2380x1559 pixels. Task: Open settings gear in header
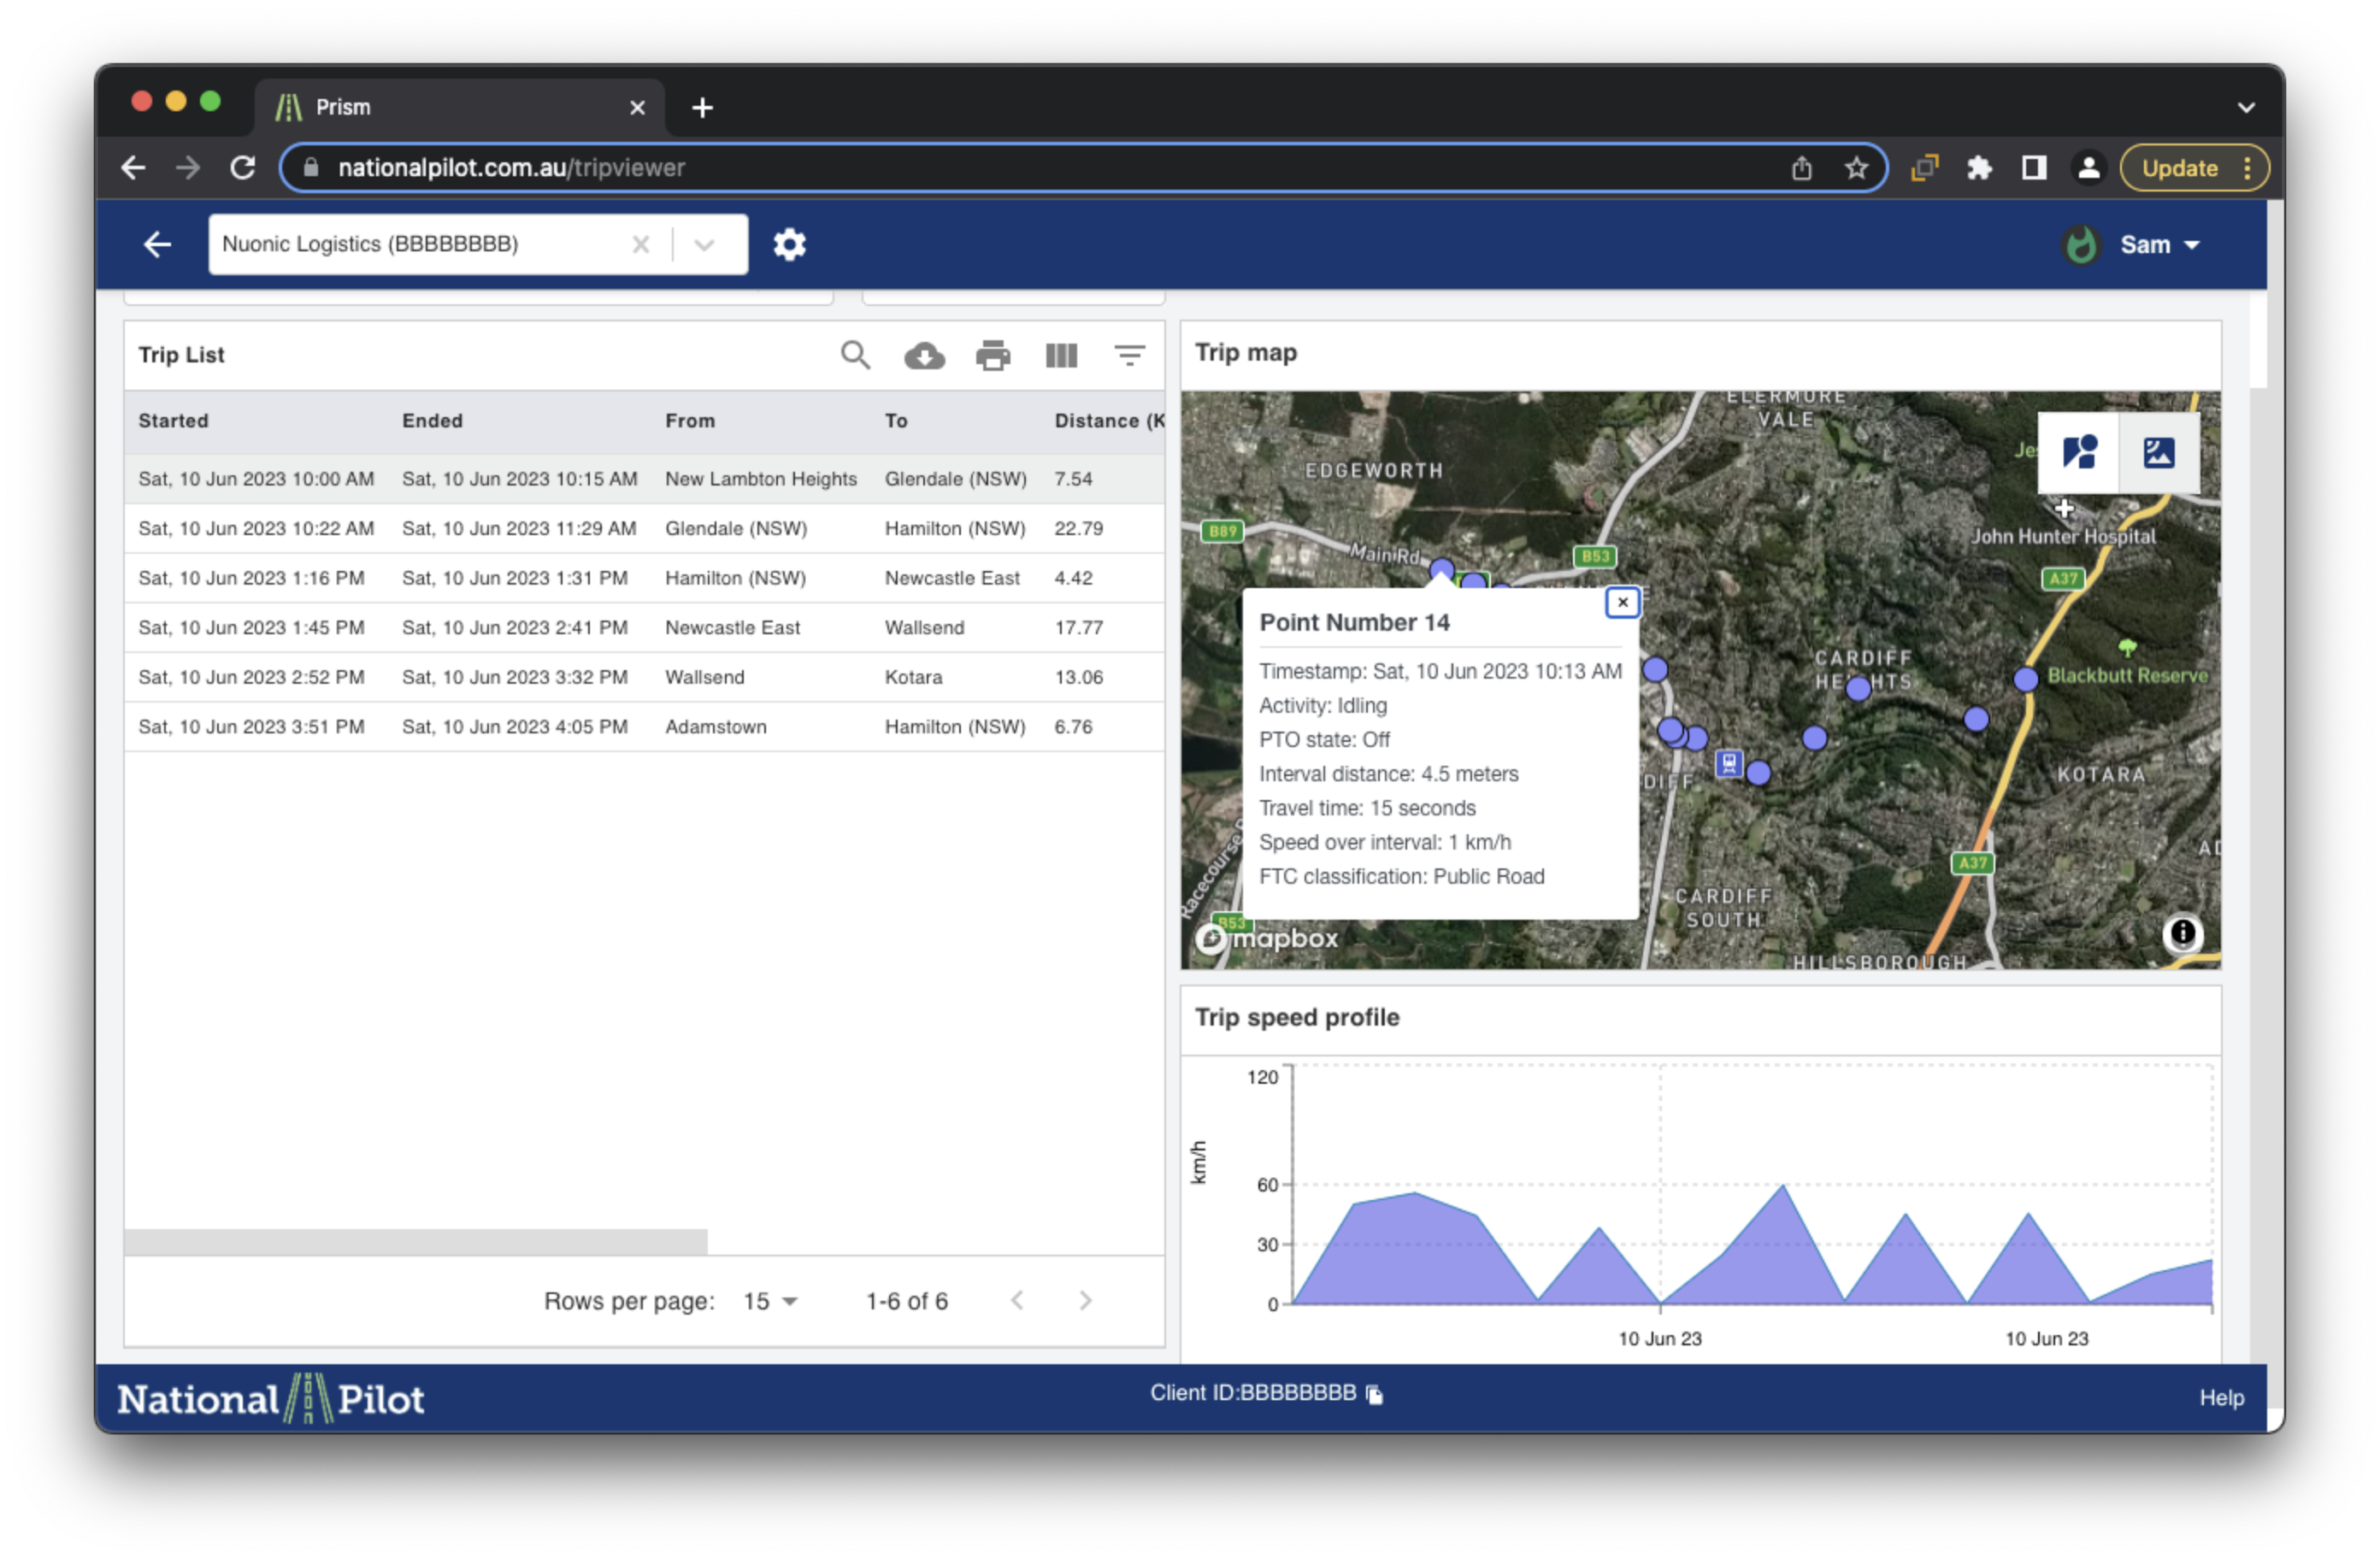point(789,244)
